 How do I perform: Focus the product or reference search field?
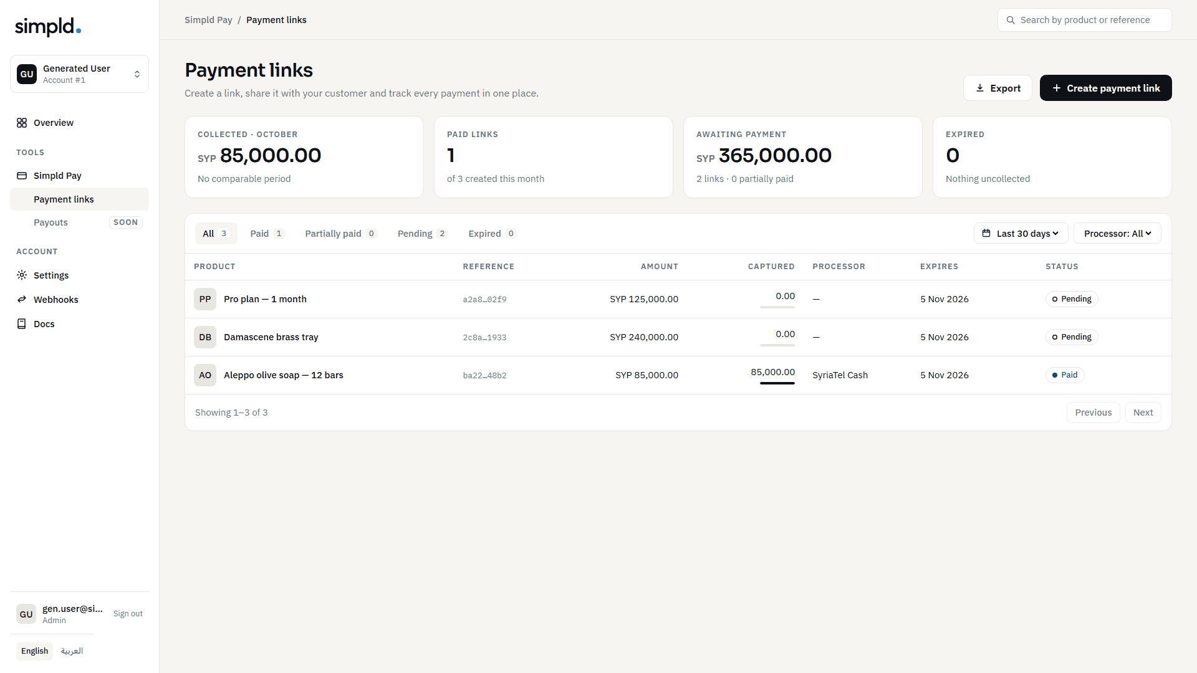(1084, 20)
